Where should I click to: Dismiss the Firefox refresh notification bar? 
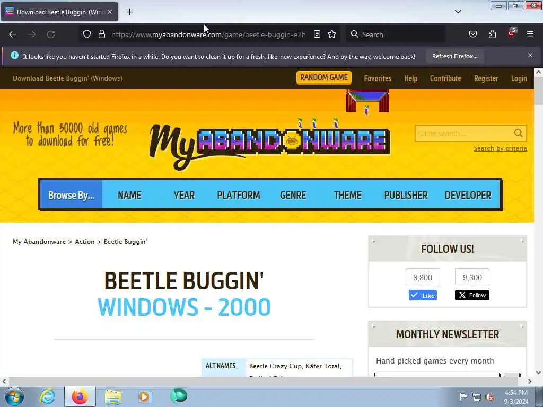530,55
